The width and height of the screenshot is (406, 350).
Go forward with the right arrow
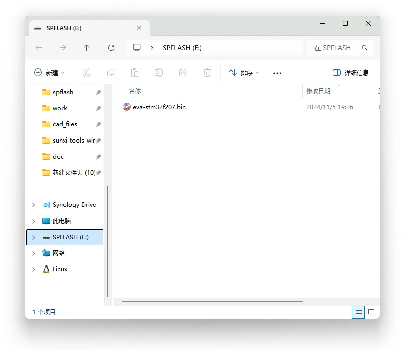pos(63,48)
